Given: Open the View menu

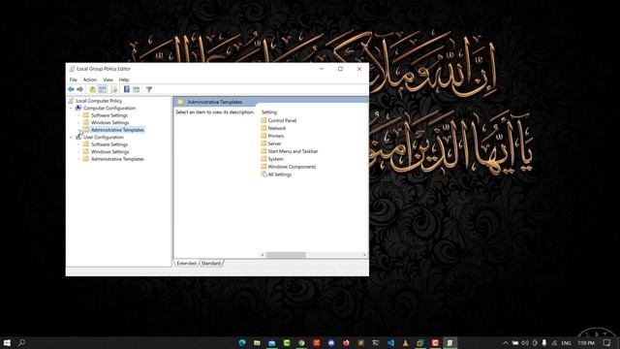Looking at the screenshot, I should (108, 79).
